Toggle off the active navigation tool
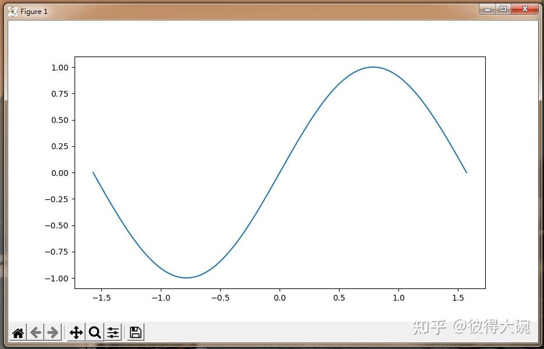Image resolution: width=544 pixels, height=349 pixels. point(77,332)
